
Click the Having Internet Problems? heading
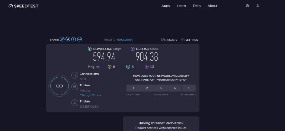(161, 123)
